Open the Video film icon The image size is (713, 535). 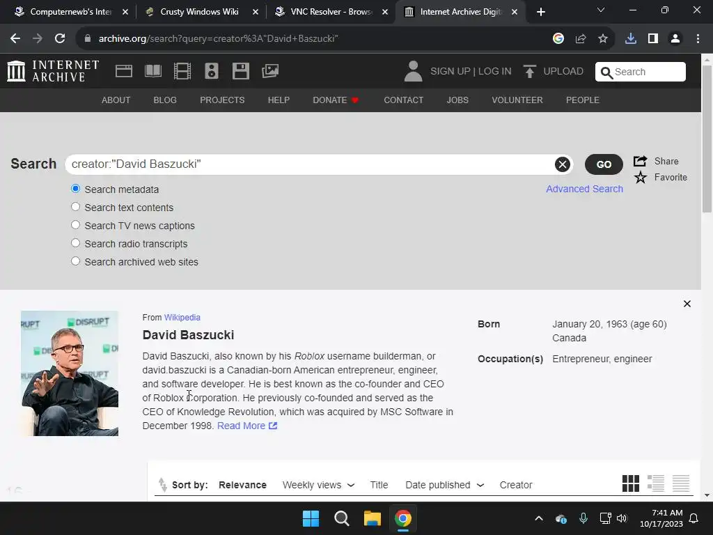coord(182,72)
